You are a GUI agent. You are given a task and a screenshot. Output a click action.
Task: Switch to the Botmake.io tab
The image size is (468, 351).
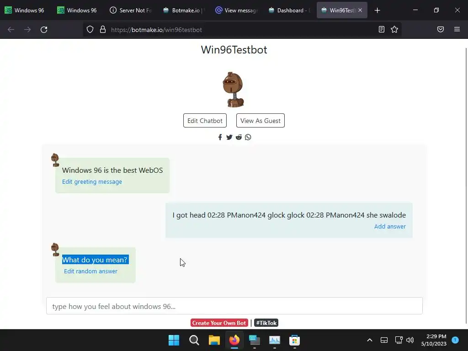pyautogui.click(x=183, y=10)
